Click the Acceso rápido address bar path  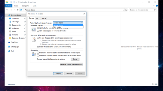click(30, 10)
